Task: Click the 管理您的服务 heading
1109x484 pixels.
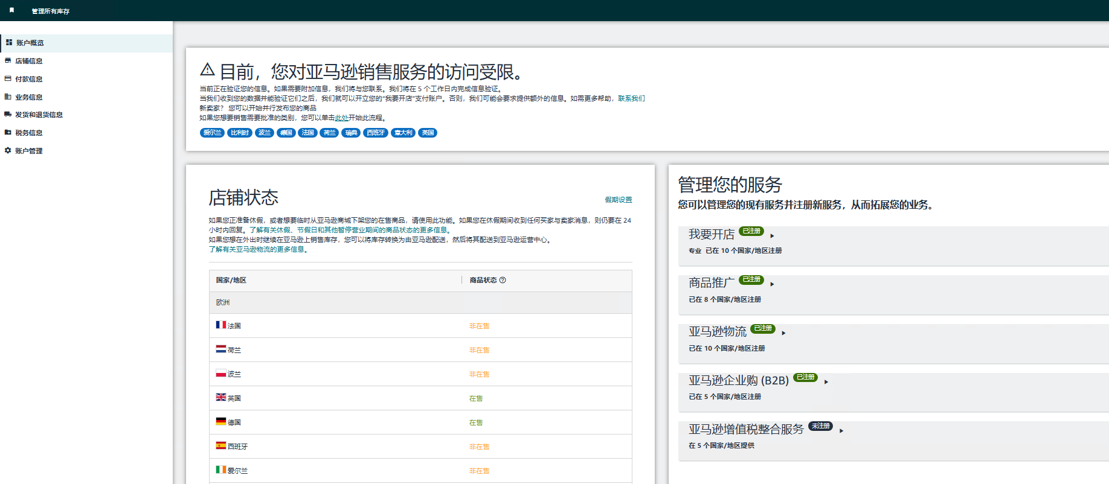Action: tap(730, 184)
